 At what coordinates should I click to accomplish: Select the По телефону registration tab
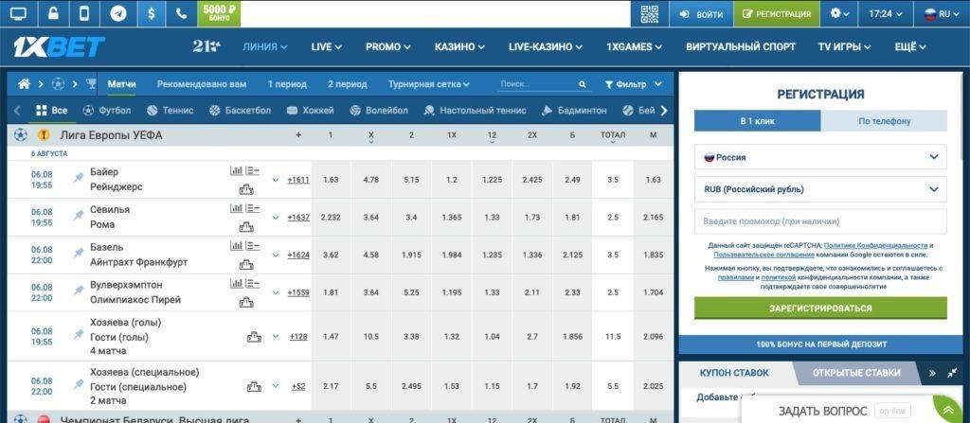[x=884, y=121]
